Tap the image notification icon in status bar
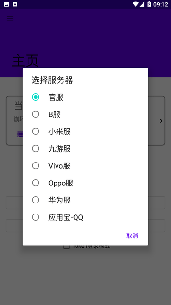The image size is (171, 305). pyautogui.click(x=6, y=4)
